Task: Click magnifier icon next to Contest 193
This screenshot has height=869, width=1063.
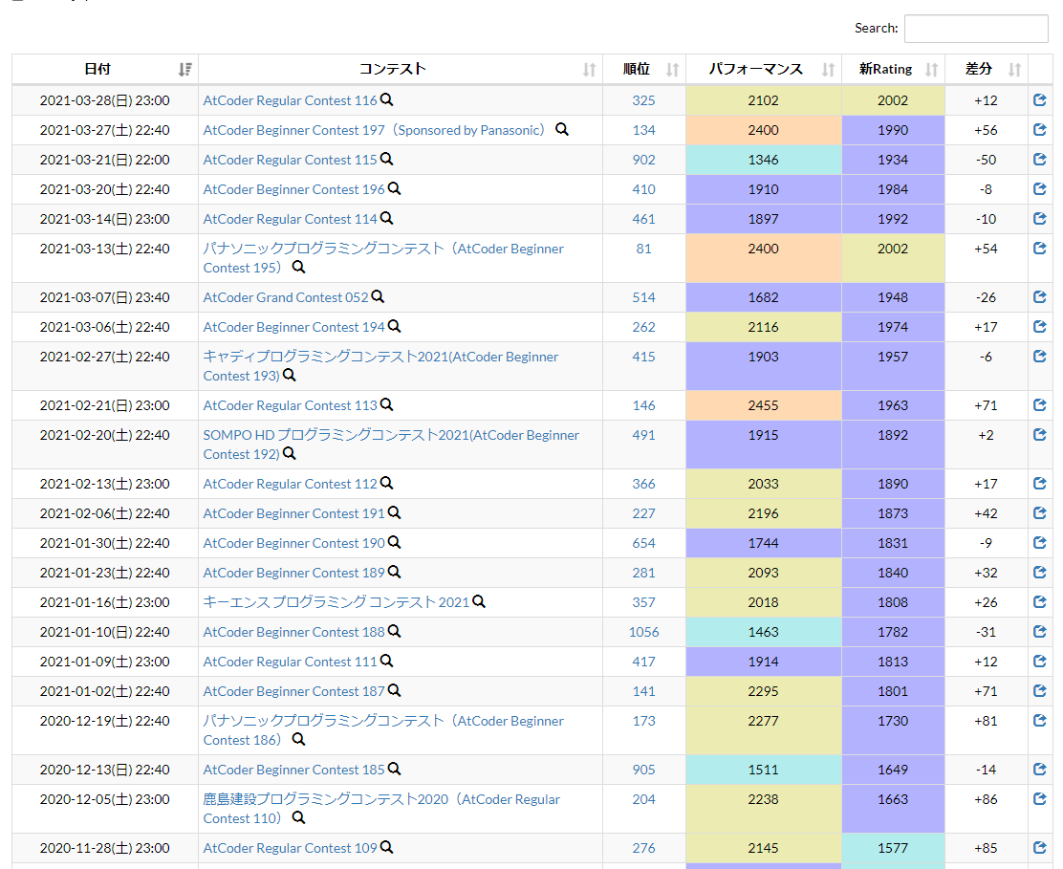Action: (x=290, y=375)
